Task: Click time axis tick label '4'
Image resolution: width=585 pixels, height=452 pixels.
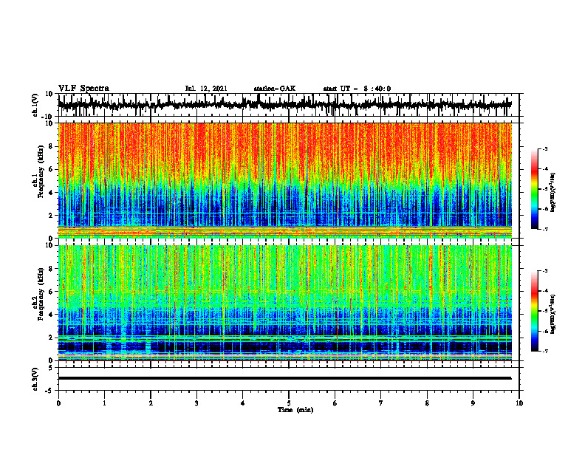Action: tap(243, 403)
